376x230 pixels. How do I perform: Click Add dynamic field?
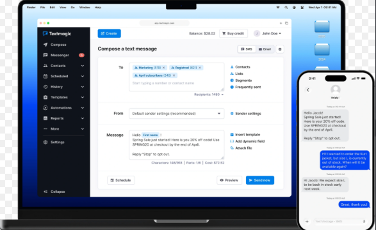click(247, 141)
